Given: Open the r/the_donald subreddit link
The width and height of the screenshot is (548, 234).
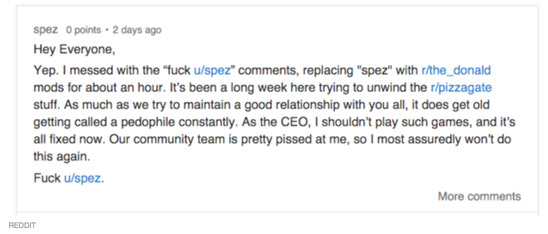Looking at the screenshot, I should (456, 70).
